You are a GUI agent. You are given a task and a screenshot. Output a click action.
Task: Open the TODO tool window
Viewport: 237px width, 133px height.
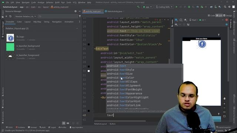[x=9, y=127]
